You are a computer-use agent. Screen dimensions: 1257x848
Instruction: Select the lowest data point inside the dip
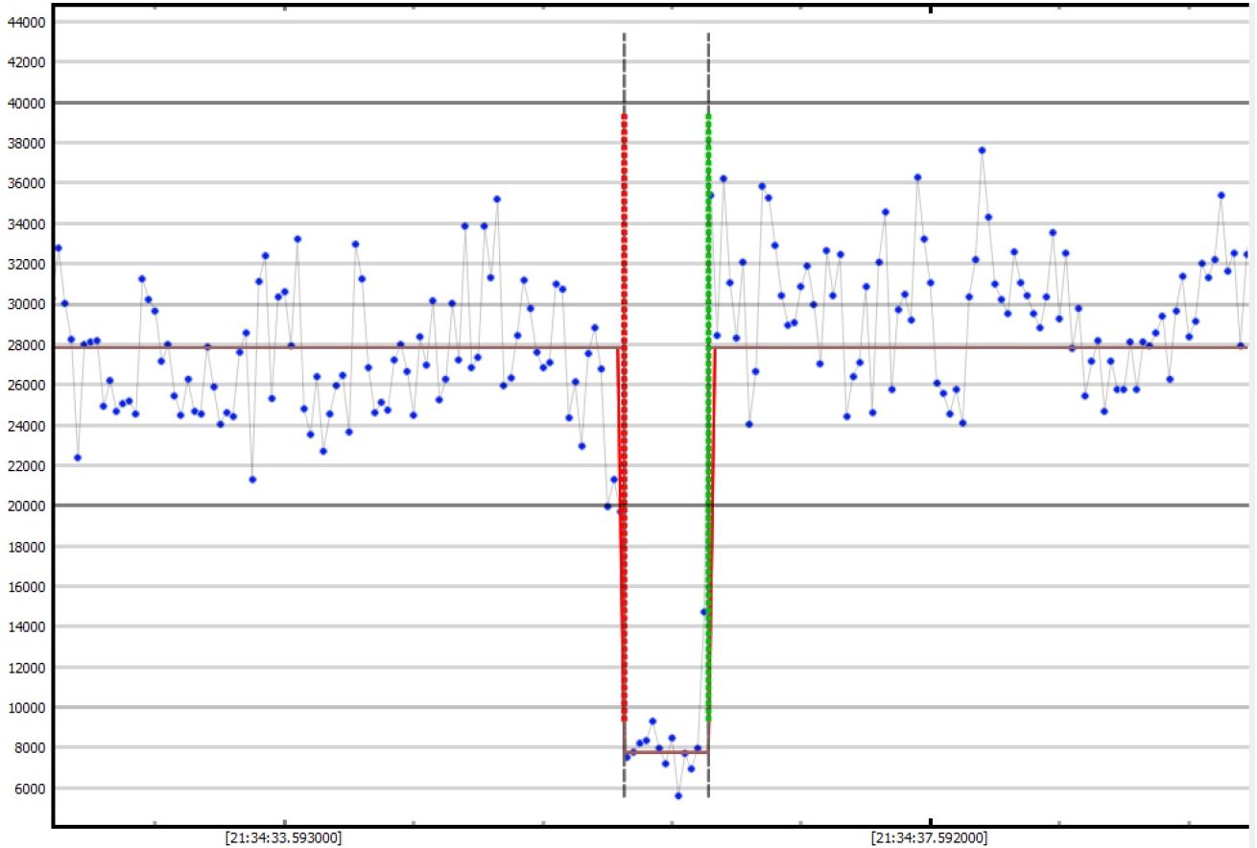678,795
